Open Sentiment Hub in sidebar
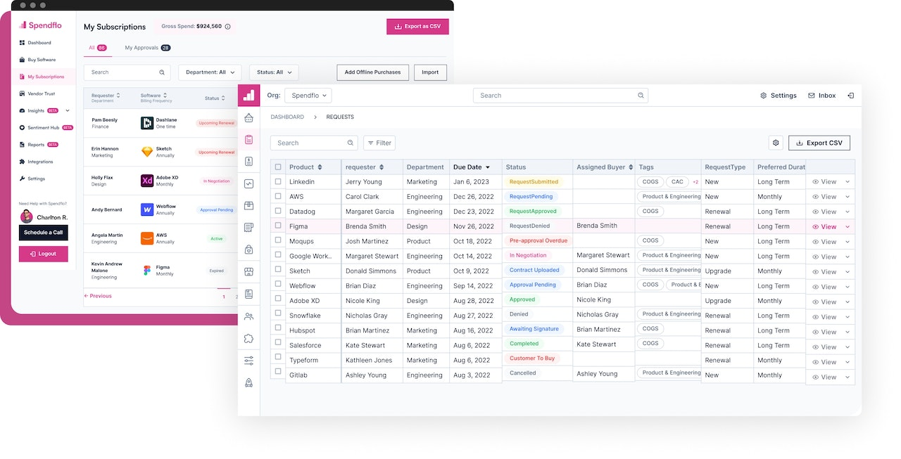The image size is (901, 459). [x=46, y=127]
